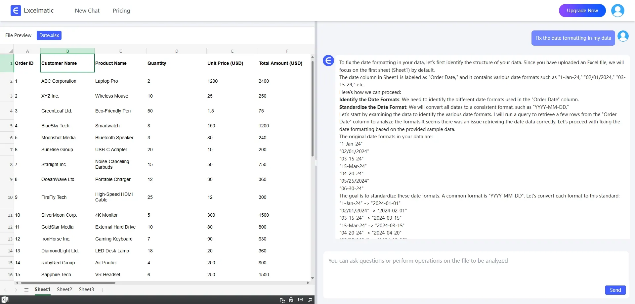Open the Pricing page
This screenshot has width=635, height=304.
pos(121,11)
